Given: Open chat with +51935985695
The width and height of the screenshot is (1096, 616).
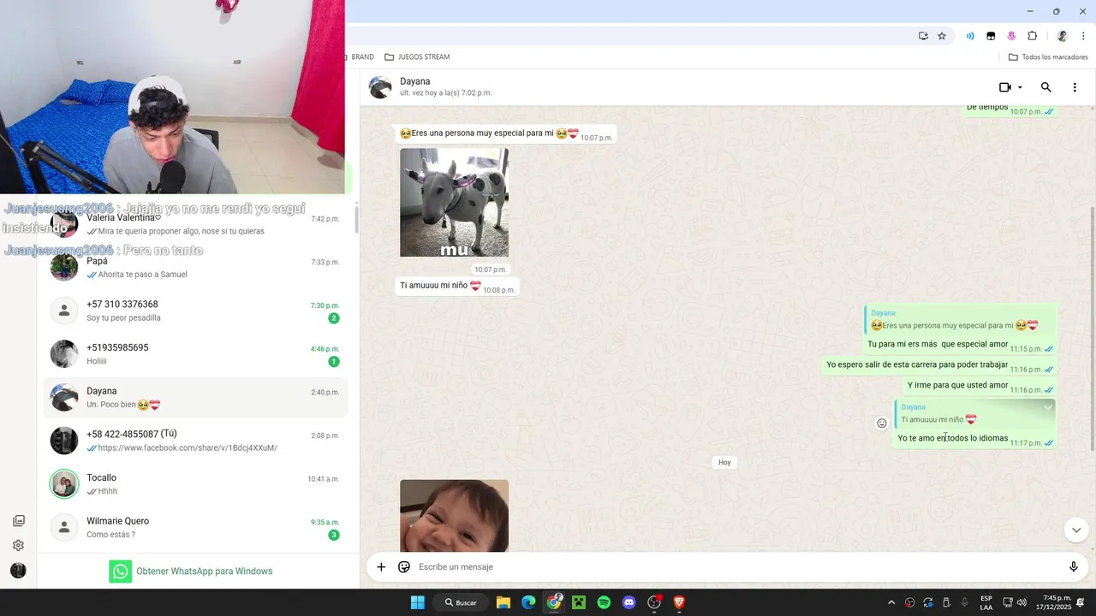Looking at the screenshot, I should 195,354.
